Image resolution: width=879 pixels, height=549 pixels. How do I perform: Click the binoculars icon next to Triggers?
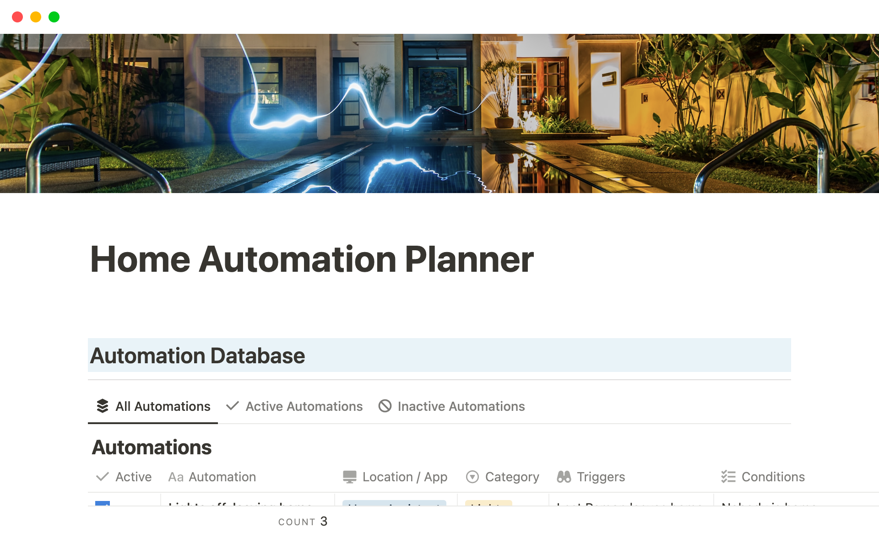pos(565,476)
